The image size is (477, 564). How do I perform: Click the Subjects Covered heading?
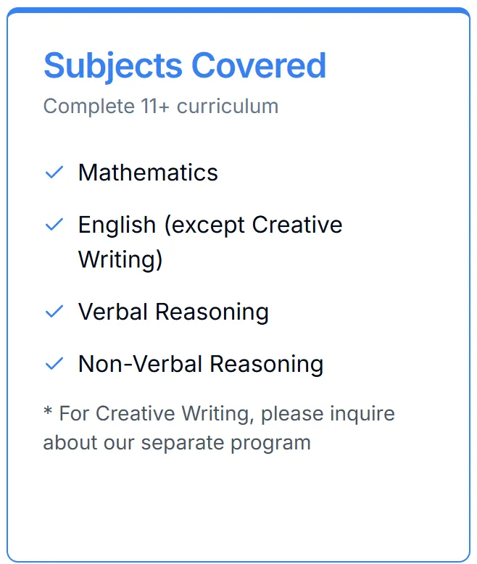(x=185, y=67)
